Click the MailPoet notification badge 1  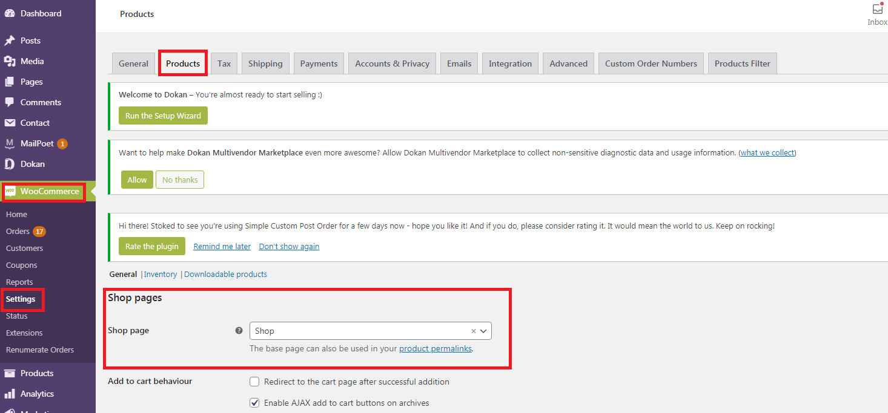click(x=62, y=144)
